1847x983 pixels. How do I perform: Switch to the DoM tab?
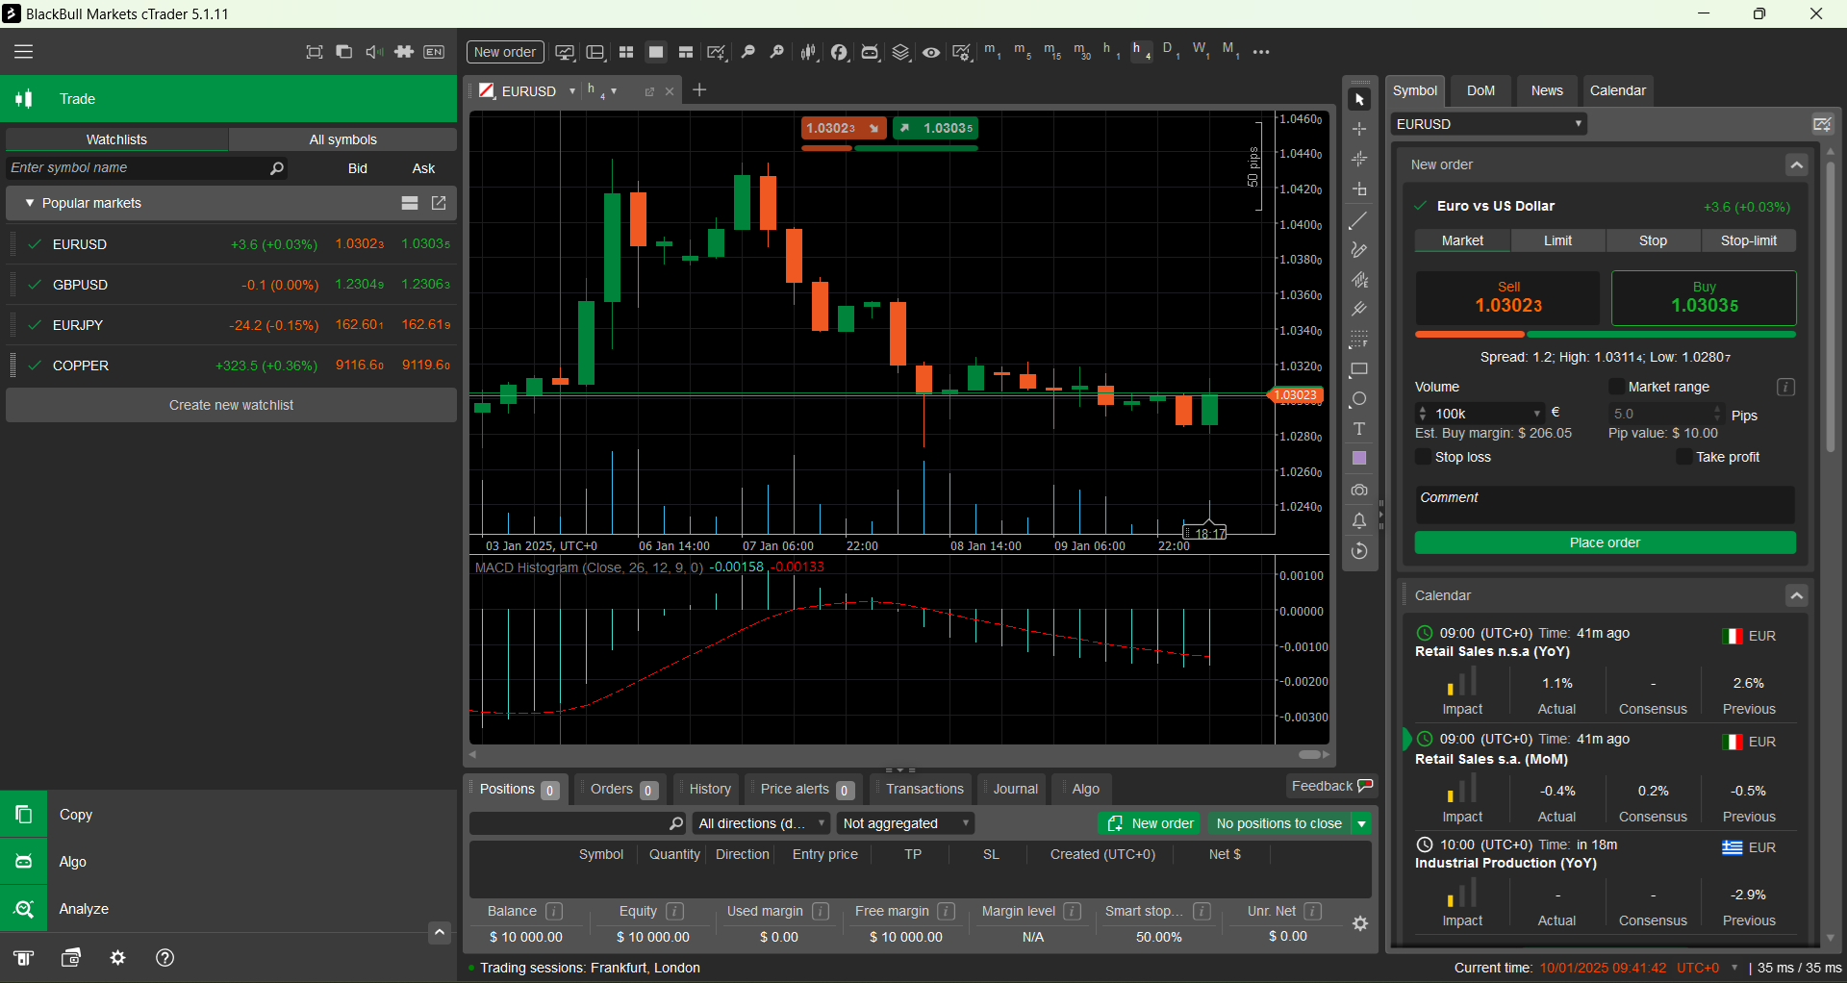1480,90
